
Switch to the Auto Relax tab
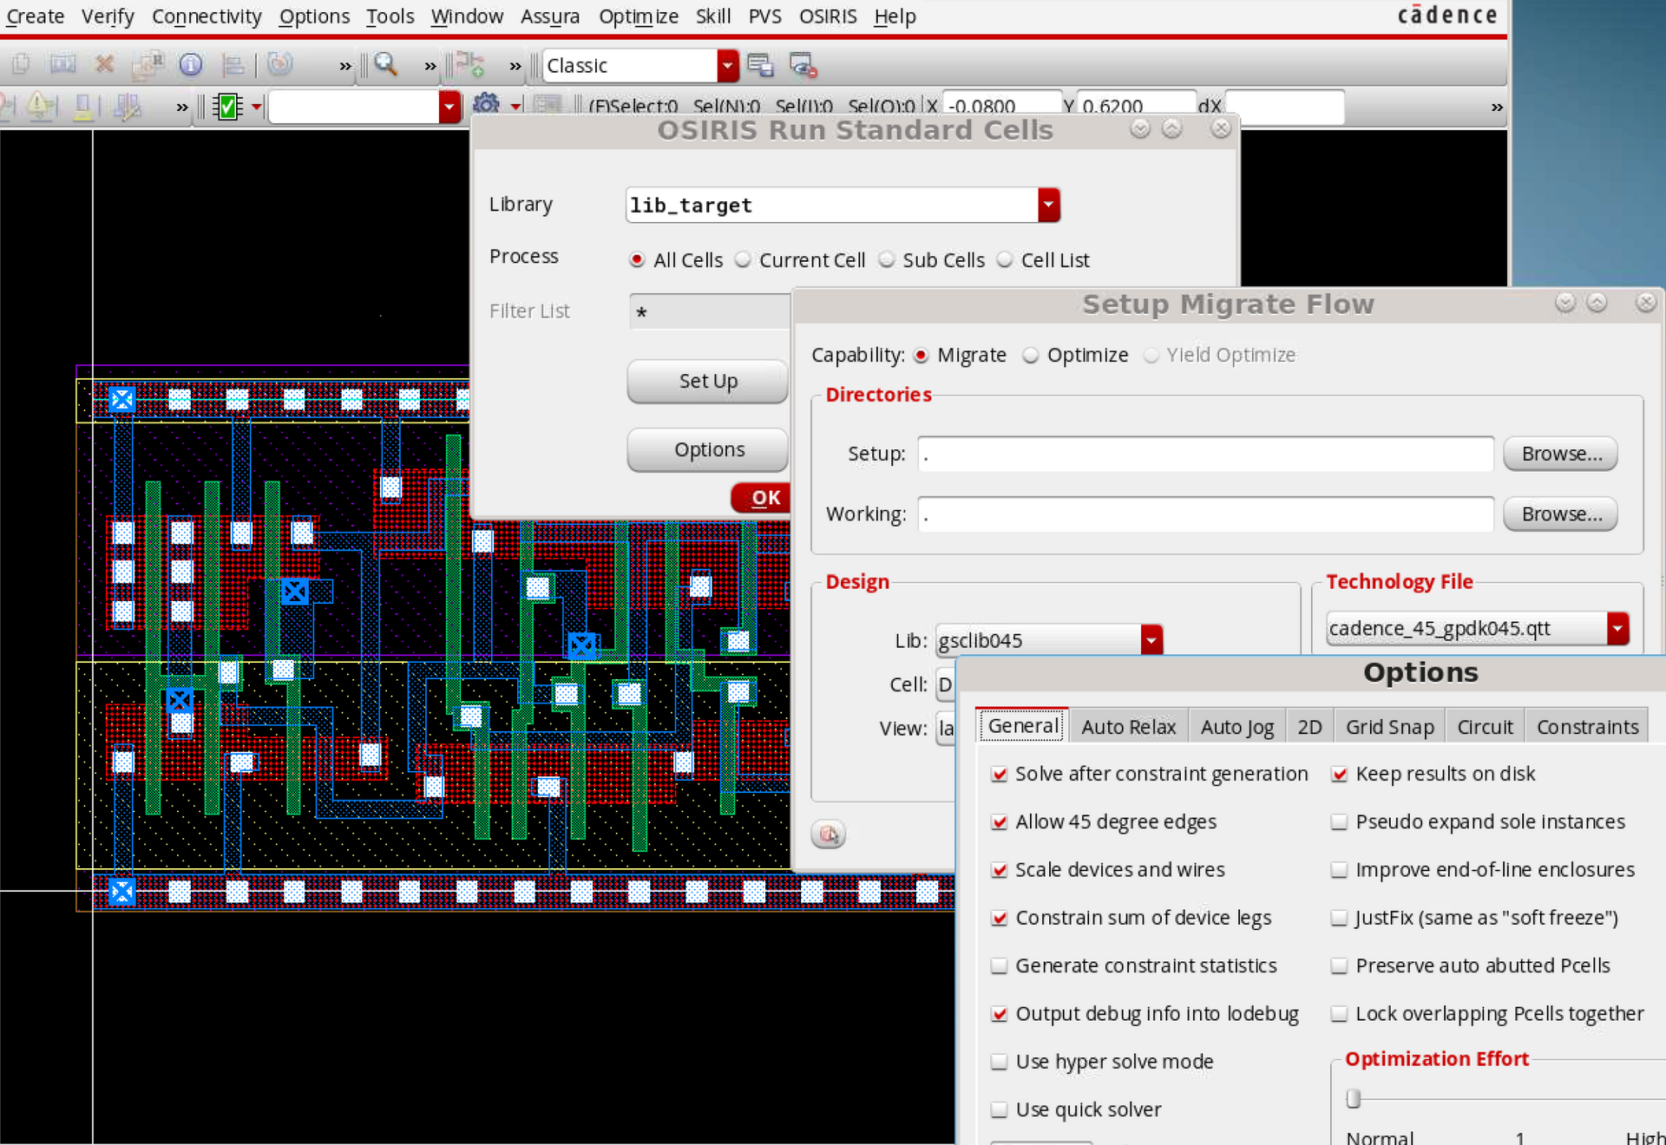(1128, 726)
